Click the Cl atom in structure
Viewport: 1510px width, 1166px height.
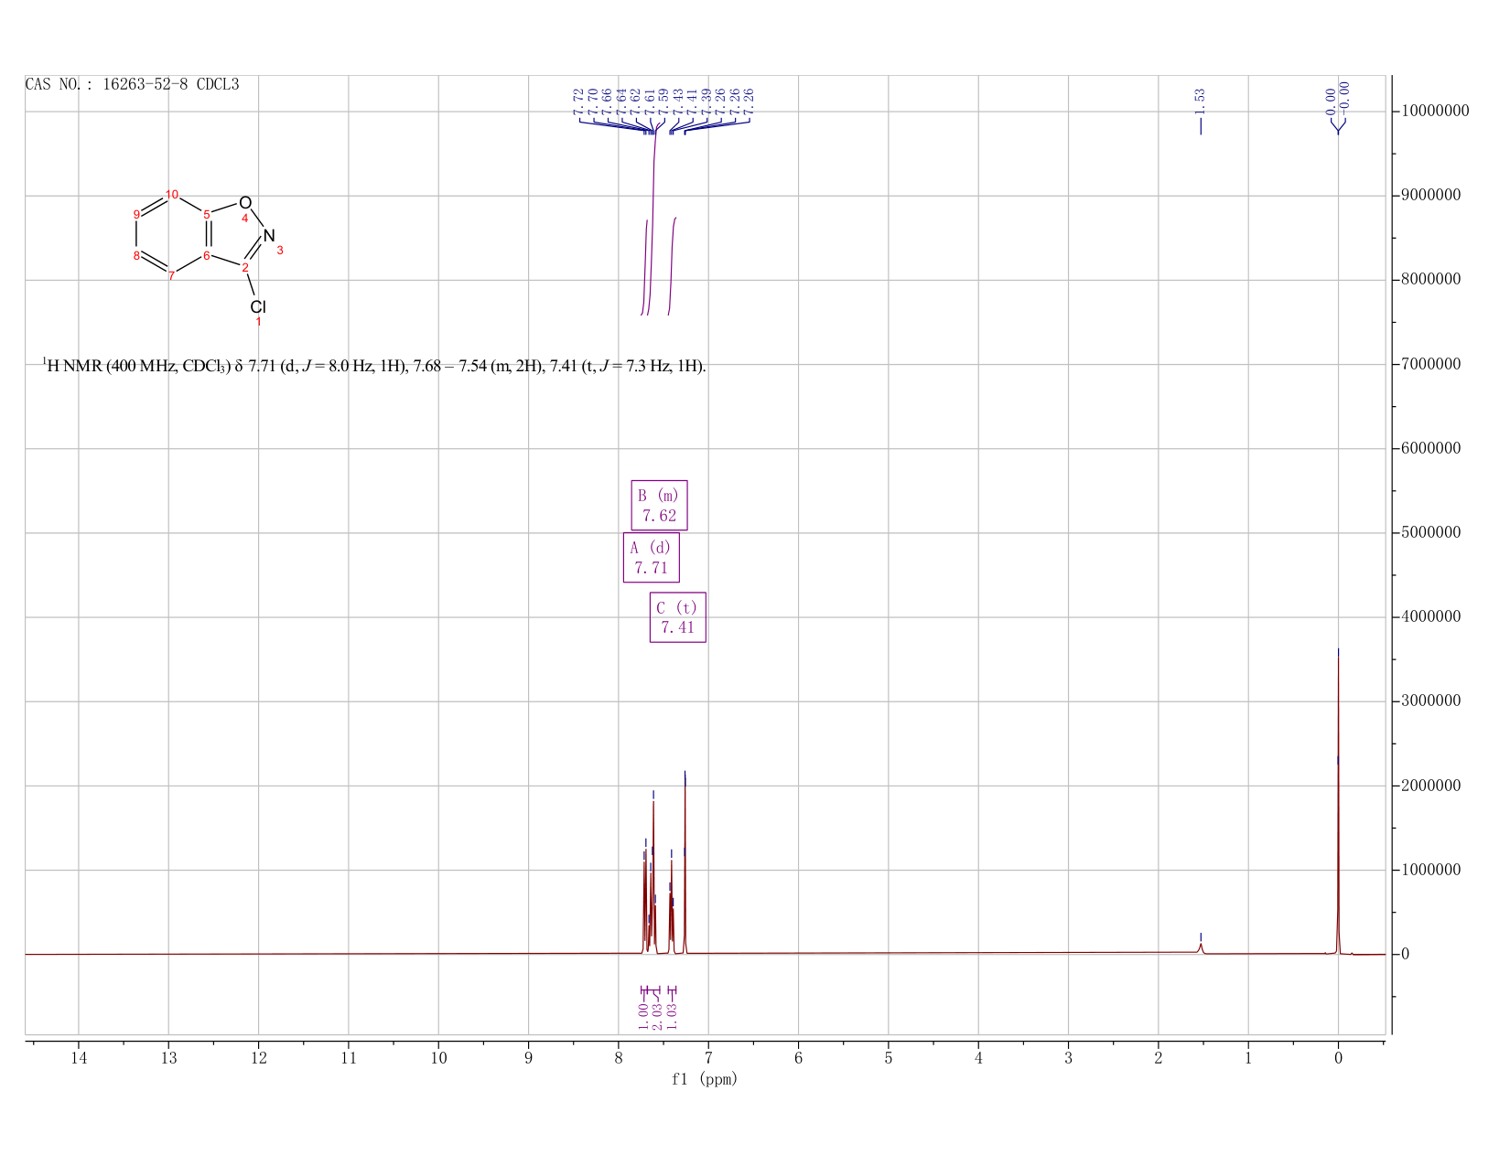coord(258,307)
